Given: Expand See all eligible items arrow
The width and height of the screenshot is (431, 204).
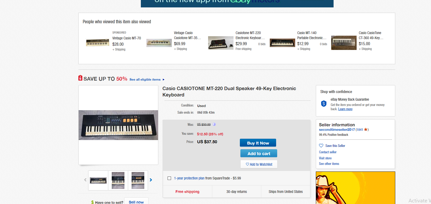Looking at the screenshot, I should click(x=164, y=80).
